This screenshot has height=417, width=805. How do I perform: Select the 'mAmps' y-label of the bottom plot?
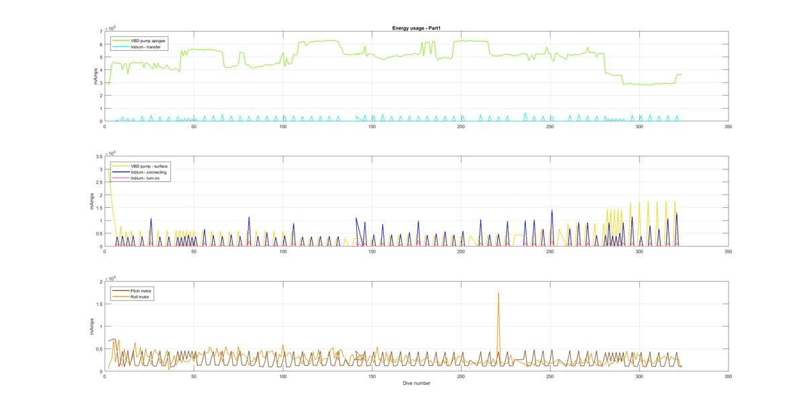(93, 326)
